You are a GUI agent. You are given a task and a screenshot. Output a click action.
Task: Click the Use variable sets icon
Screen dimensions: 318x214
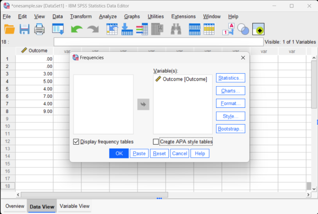click(243, 29)
